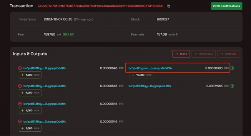The width and height of the screenshot is (251, 136).
Task: Toggle the Ordinals filter
Action: tap(228, 54)
